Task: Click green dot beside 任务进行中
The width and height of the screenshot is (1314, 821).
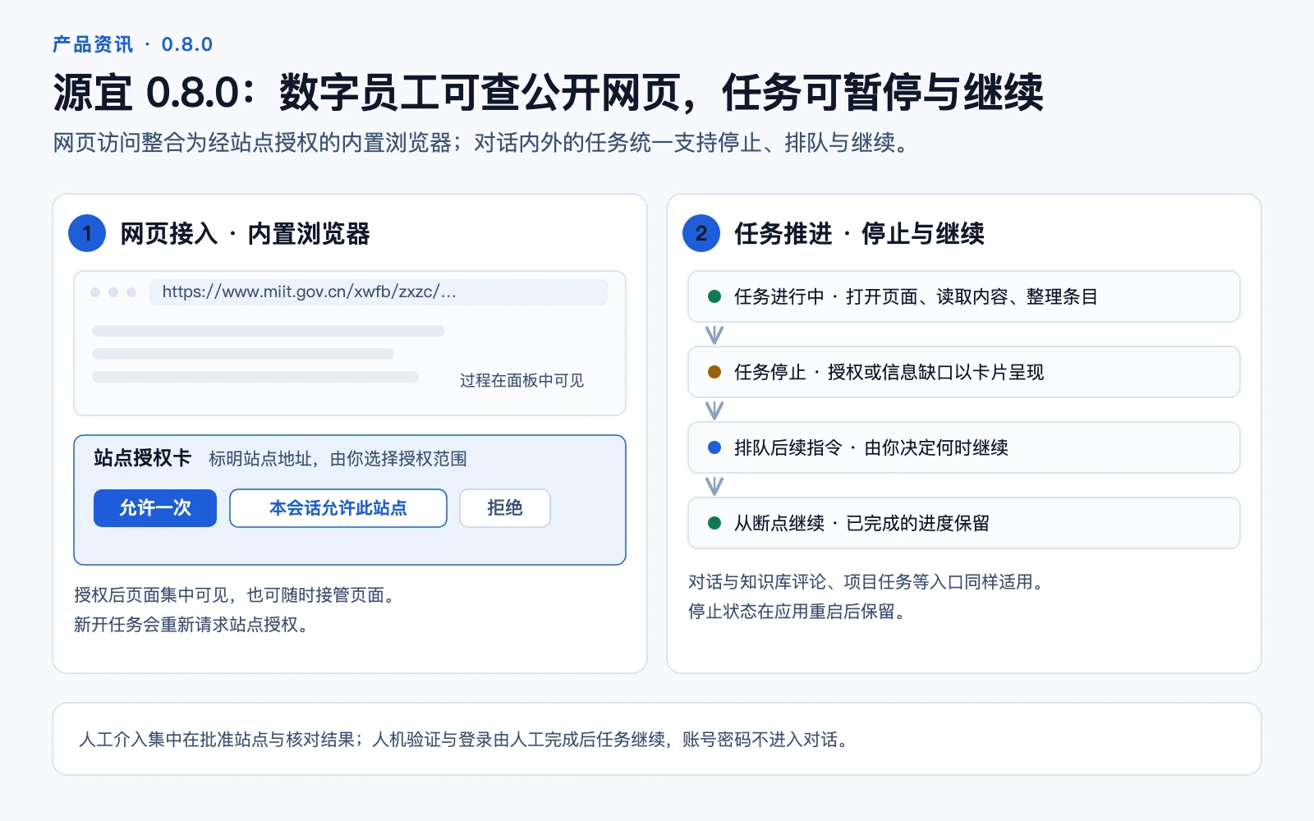Action: click(x=714, y=296)
